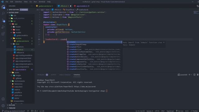This screenshot has height=112, width=199.
Task: Expand the home folder
Action: [18, 30]
